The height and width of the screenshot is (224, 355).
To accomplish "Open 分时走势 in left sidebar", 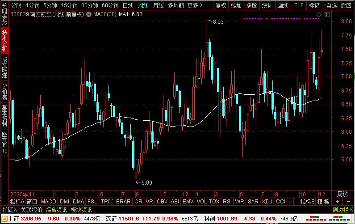I will (4, 14).
